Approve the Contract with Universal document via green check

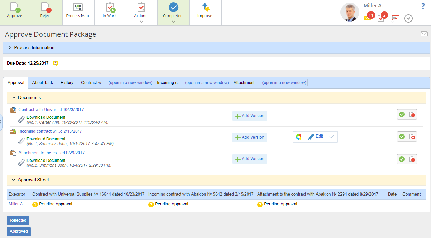(x=402, y=114)
